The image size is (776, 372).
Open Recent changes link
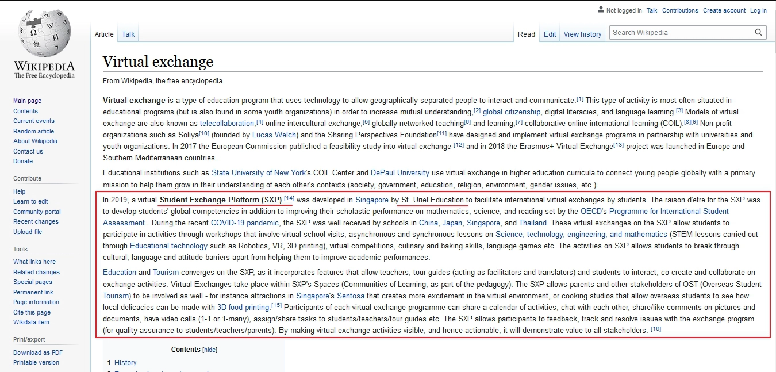tap(36, 222)
